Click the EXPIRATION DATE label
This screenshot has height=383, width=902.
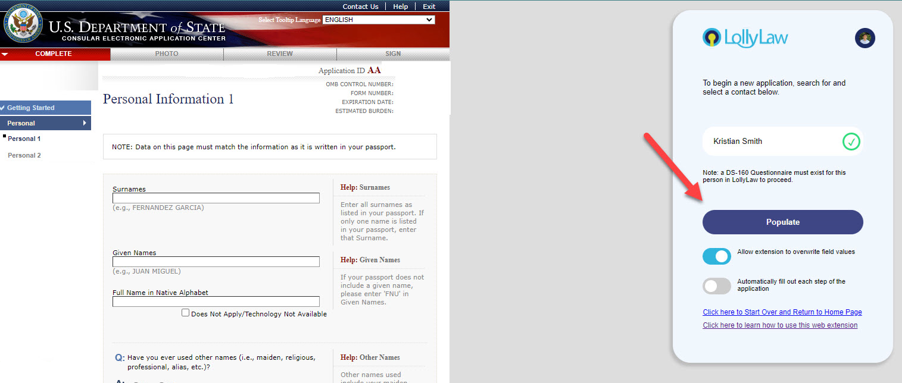tap(367, 102)
